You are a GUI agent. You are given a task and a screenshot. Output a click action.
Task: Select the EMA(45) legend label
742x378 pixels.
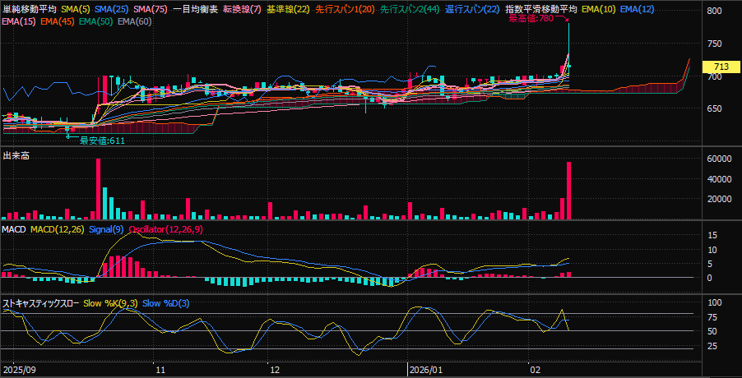point(56,20)
